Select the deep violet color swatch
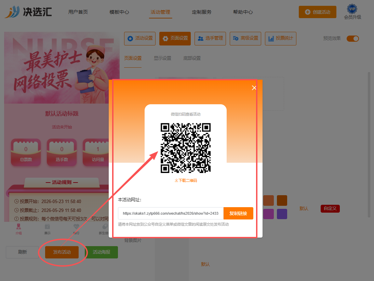The width and height of the screenshot is (374, 281). pyautogui.click(x=282, y=214)
